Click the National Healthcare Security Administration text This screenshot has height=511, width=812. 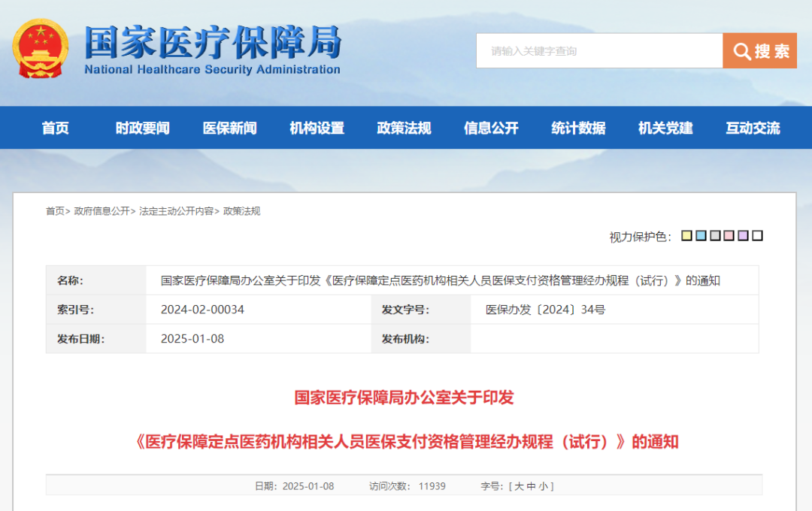[212, 69]
